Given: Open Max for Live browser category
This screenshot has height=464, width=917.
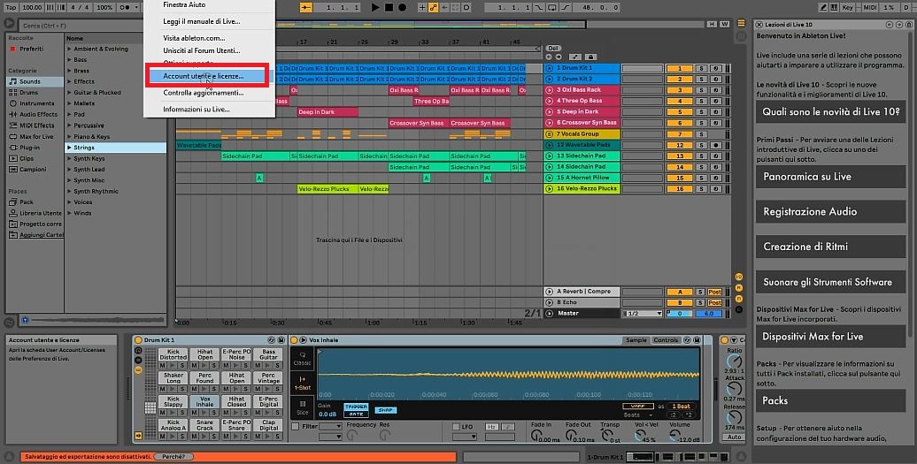Looking at the screenshot, I should click(x=36, y=137).
